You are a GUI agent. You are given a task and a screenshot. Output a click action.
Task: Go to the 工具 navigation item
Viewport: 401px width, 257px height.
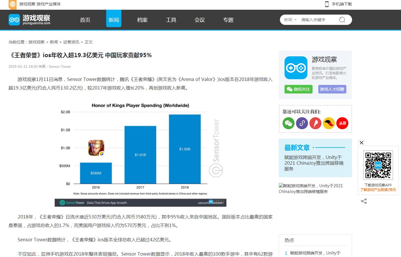171,20
